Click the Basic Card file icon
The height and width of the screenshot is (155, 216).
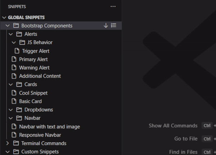(x=14, y=101)
